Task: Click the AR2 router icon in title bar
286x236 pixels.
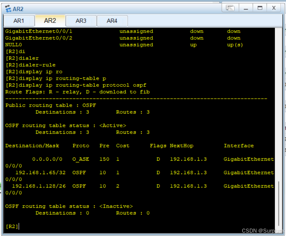Action: pos(8,9)
